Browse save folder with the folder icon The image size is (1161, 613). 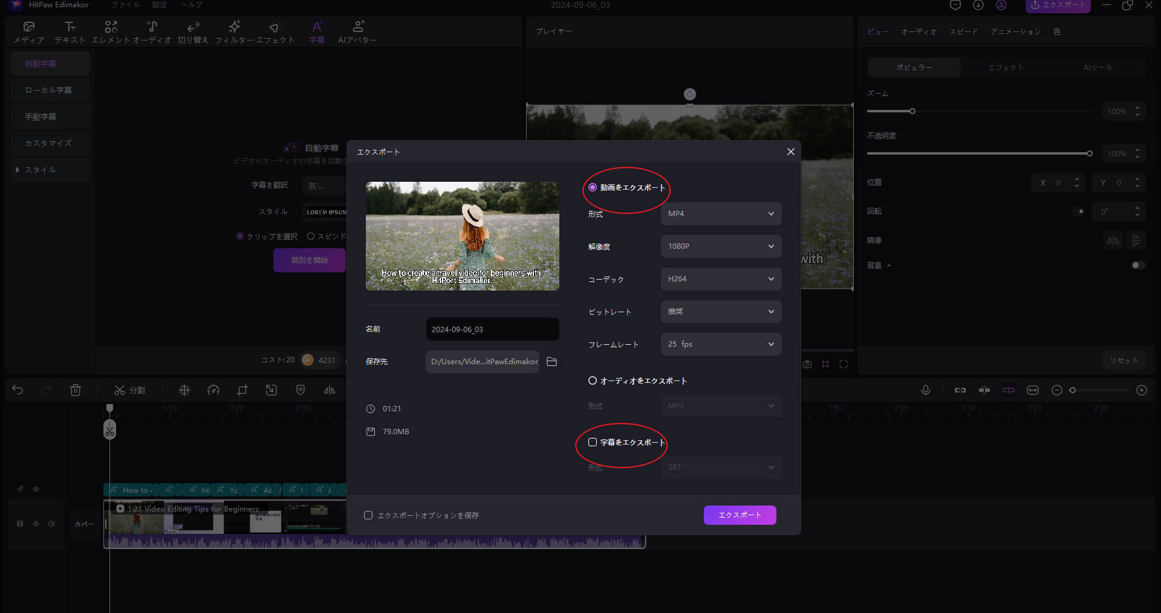(551, 362)
